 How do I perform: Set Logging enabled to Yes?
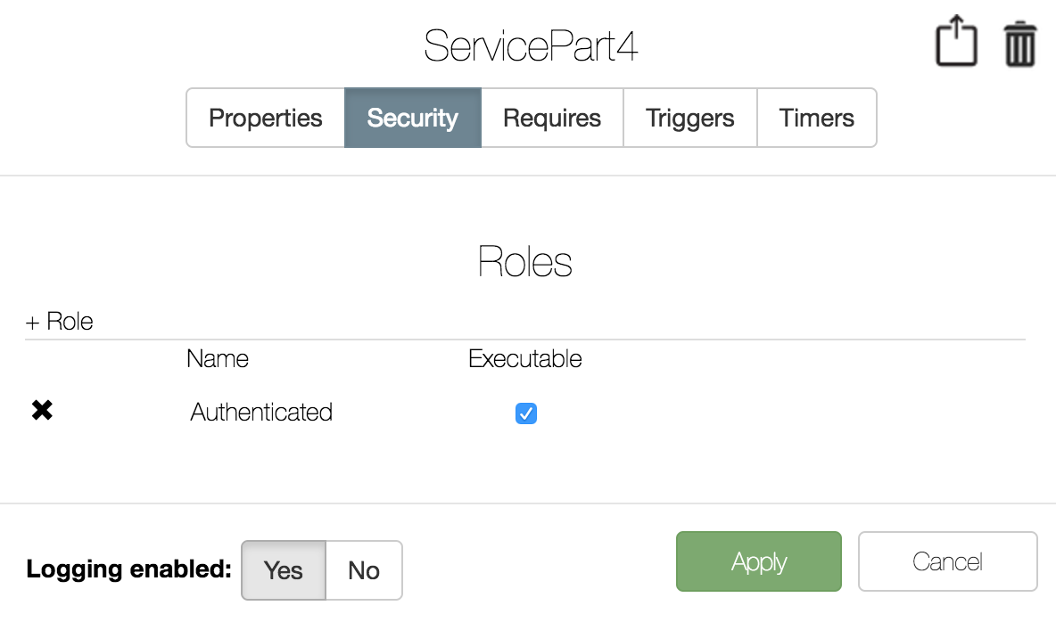(284, 570)
